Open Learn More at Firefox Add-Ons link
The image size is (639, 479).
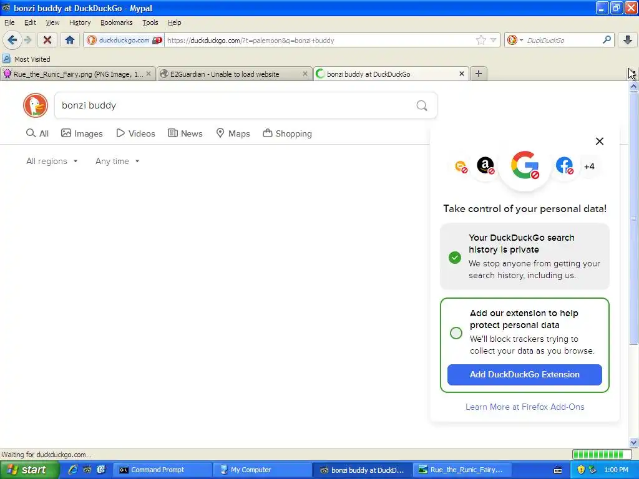point(525,407)
